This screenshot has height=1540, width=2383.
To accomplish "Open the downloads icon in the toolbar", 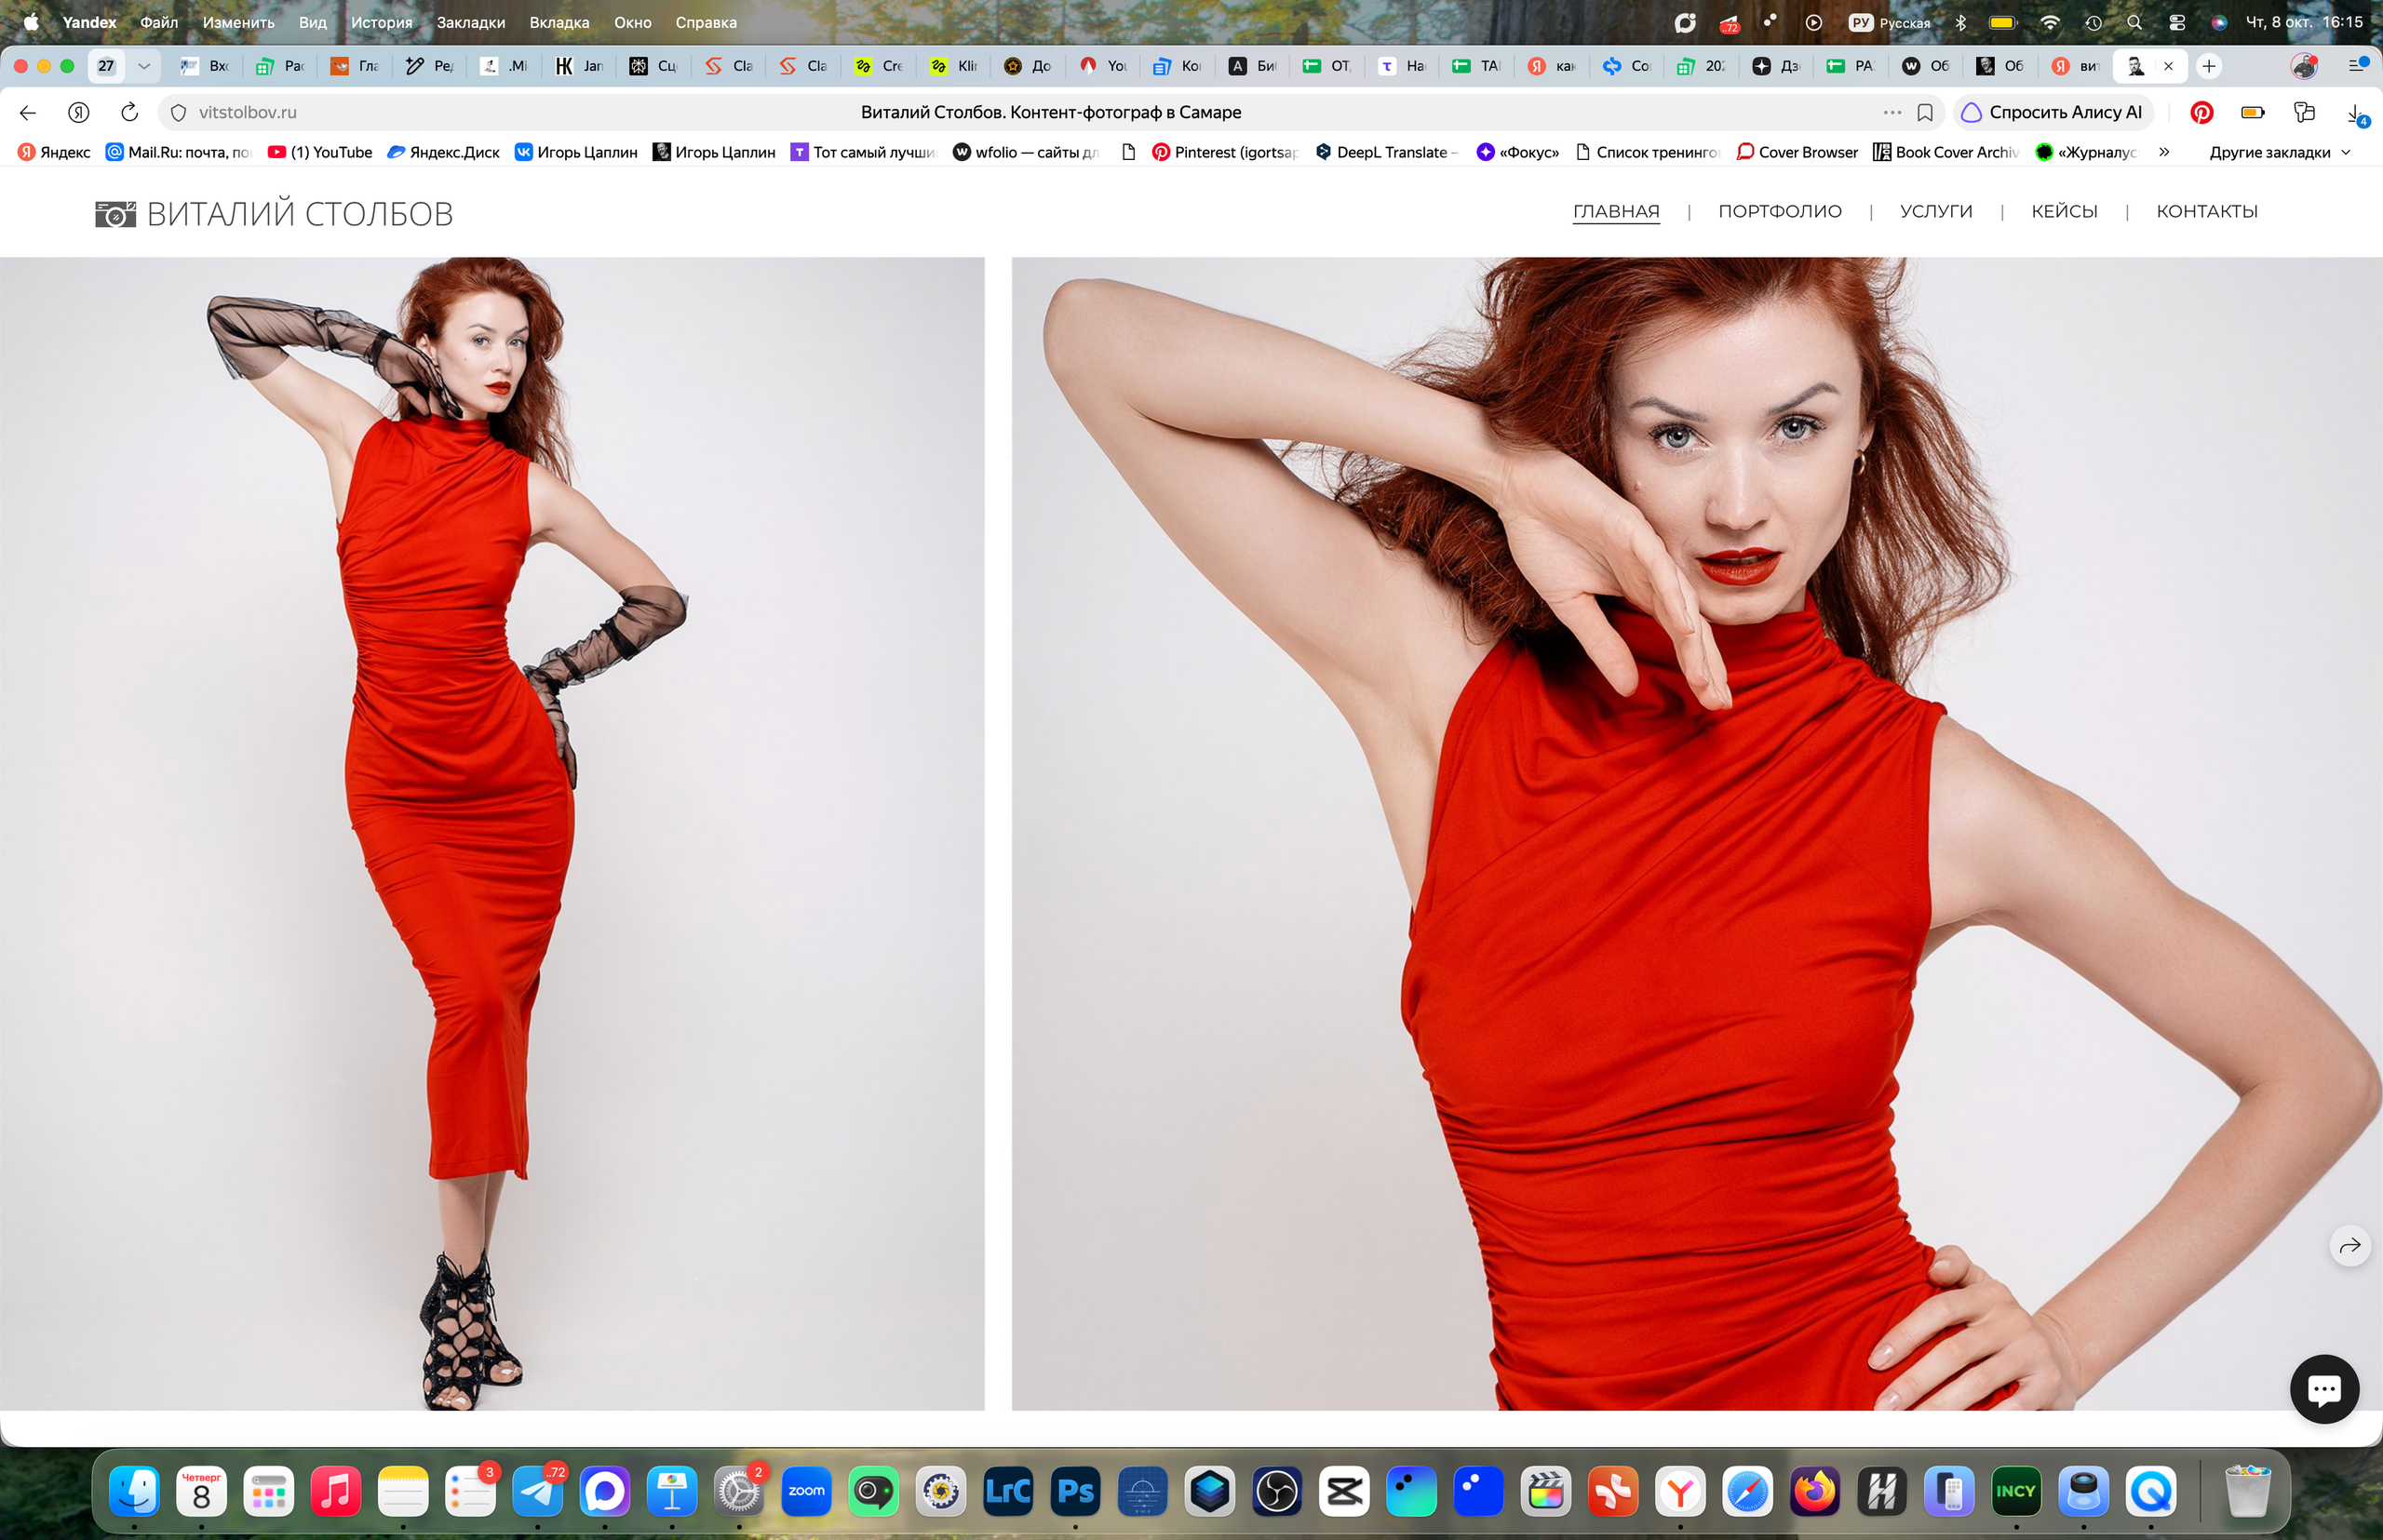I will 2357,114.
